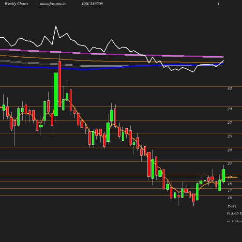Click the price axis label 25
Screen dimensions: 242x242
229,136
